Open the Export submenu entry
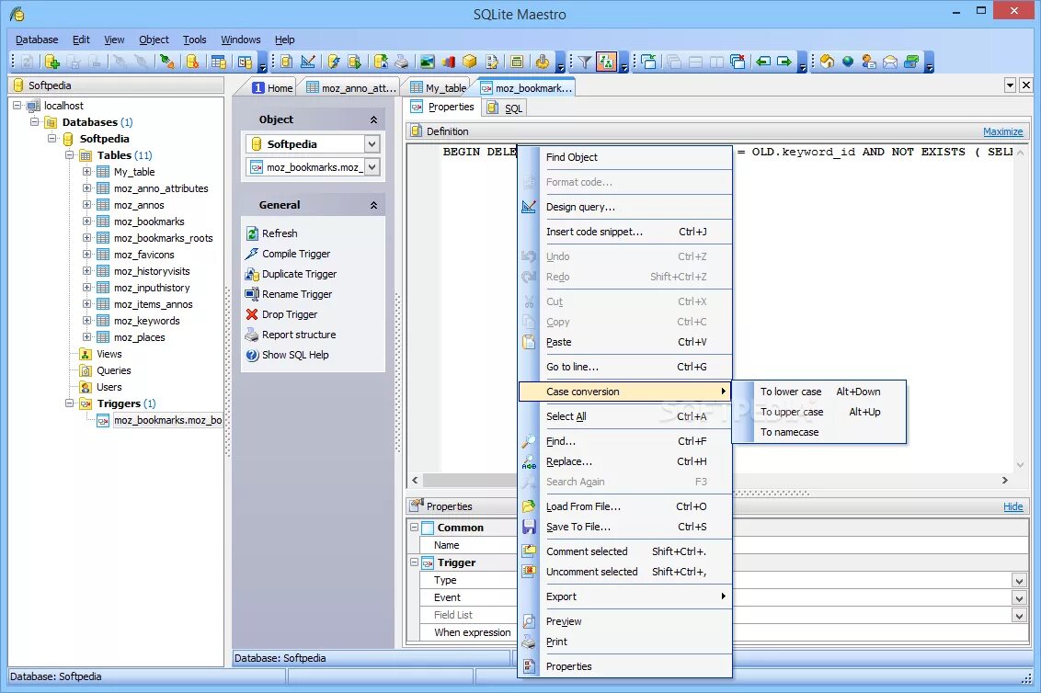The image size is (1041, 693). [625, 596]
